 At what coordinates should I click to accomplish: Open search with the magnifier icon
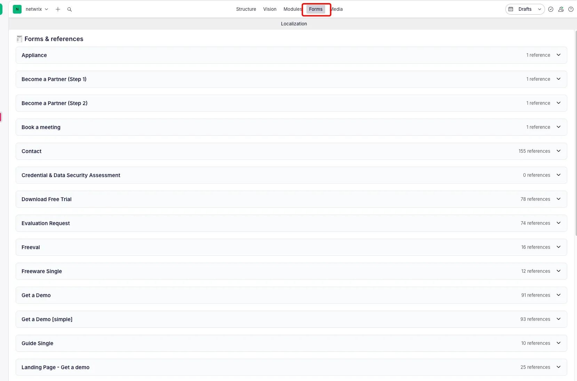point(70,9)
